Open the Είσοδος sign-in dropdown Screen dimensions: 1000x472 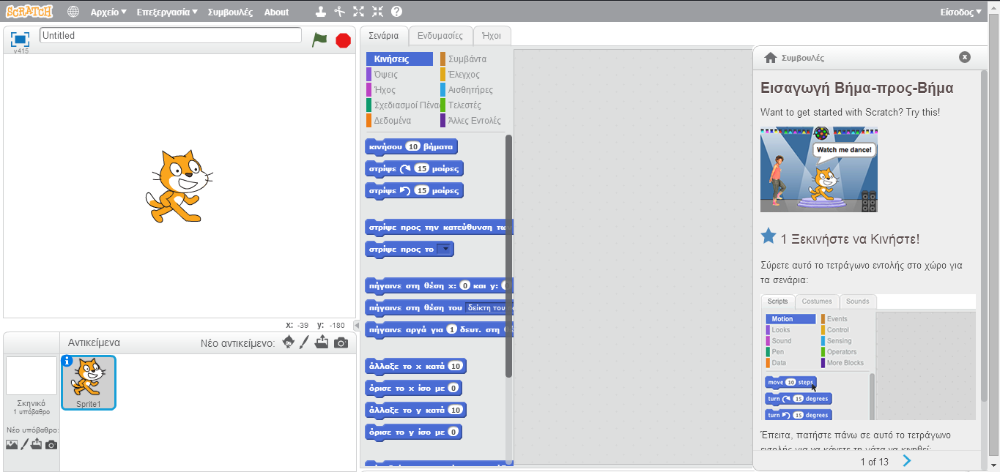click(x=960, y=12)
